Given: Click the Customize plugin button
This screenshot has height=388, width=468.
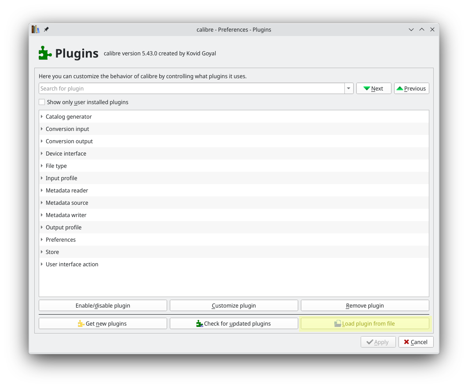Looking at the screenshot, I should 234,305.
